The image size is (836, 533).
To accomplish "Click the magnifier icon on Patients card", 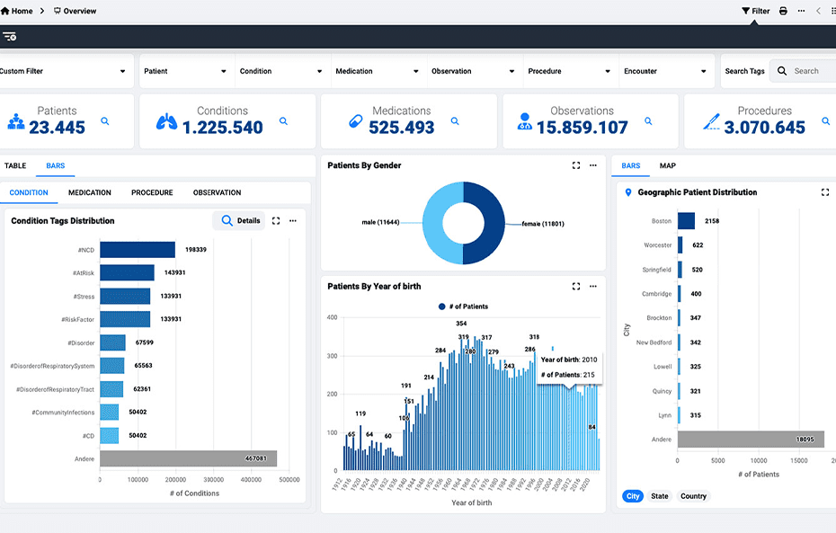I will 105,120.
